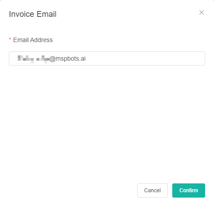Select the teal Confirm button
Screen dimensions: 214x206
click(189, 190)
